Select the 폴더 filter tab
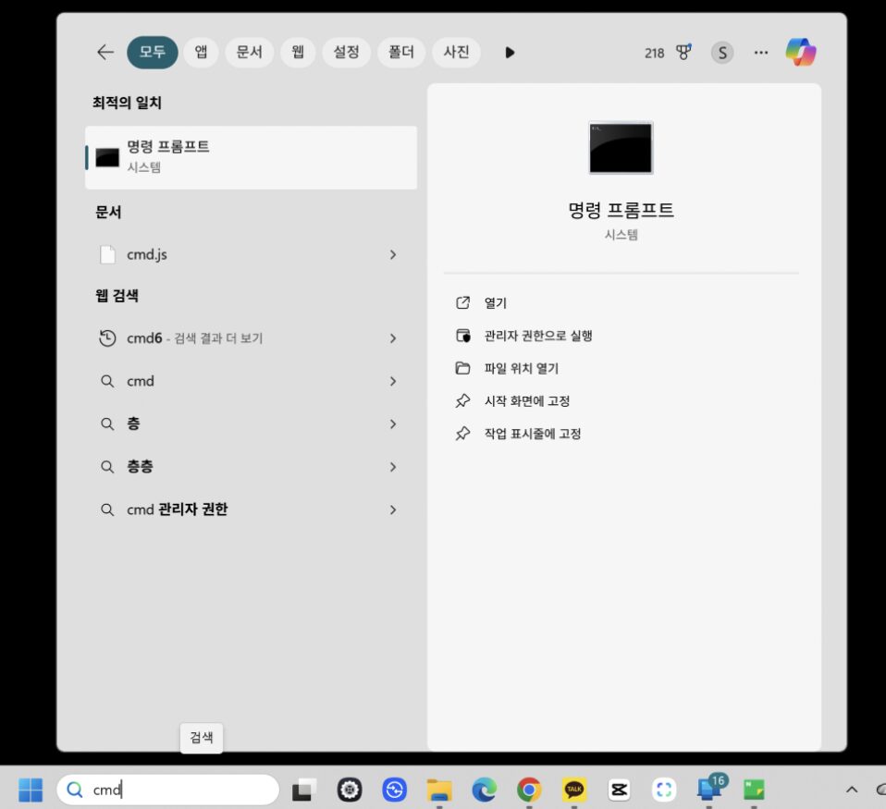The image size is (886, 809). tap(400, 53)
